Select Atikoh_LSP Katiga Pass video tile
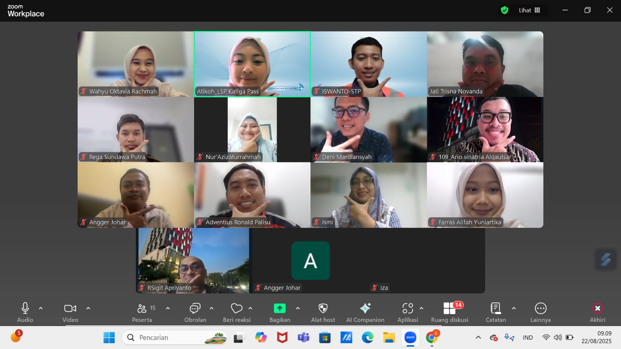Screen dimensions: 621x349 click(x=252, y=64)
